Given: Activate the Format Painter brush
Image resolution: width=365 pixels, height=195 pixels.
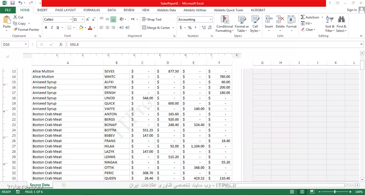Looking at the screenshot, I should coord(15,30).
